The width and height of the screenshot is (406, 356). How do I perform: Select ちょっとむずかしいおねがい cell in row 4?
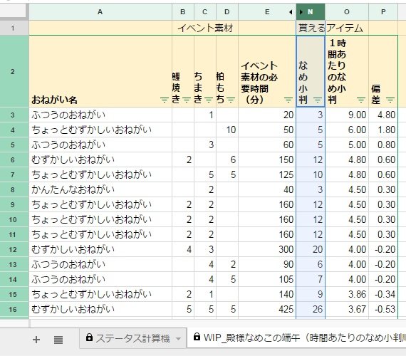(100, 130)
